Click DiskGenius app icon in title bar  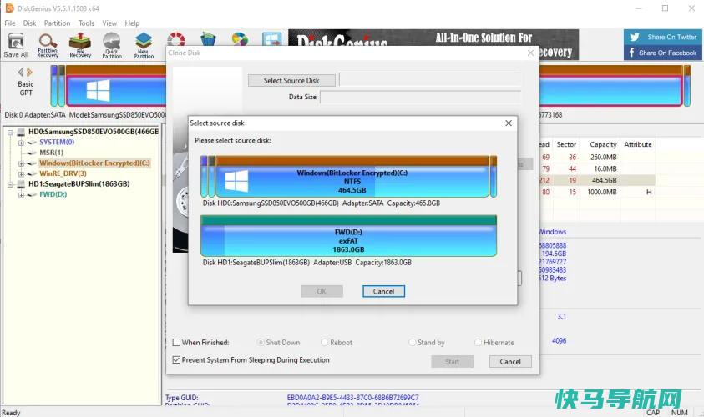9,8
